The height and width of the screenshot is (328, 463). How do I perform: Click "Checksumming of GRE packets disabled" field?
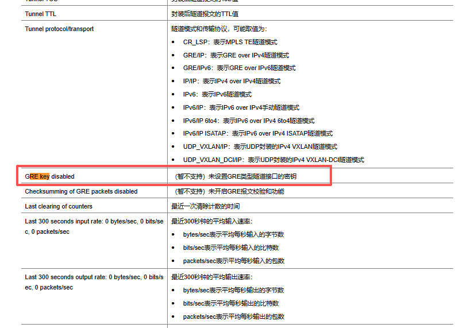81,191
